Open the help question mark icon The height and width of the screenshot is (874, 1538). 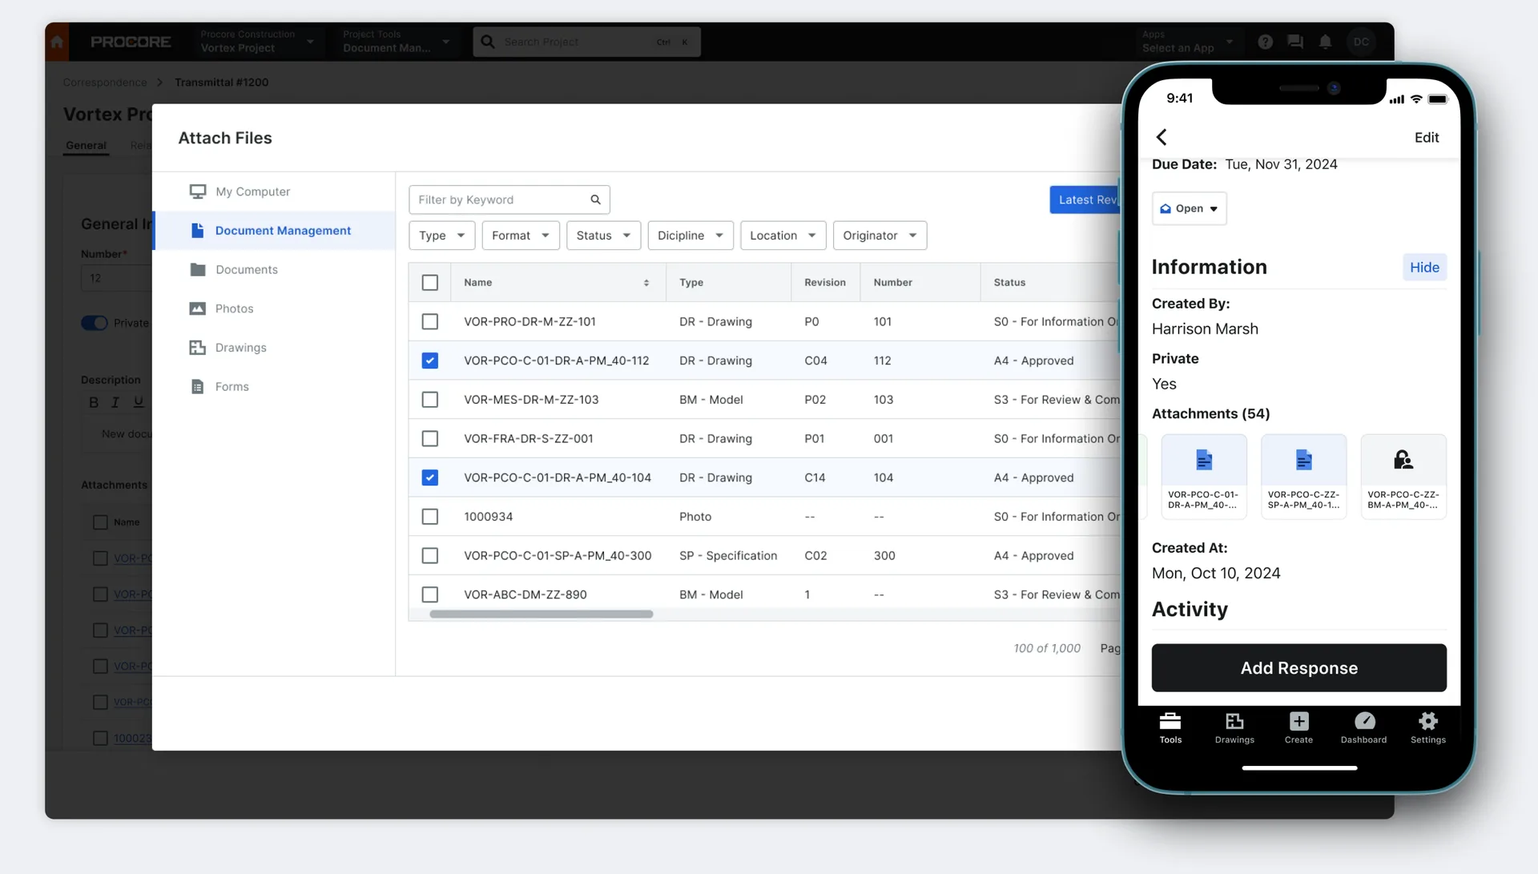1265,42
